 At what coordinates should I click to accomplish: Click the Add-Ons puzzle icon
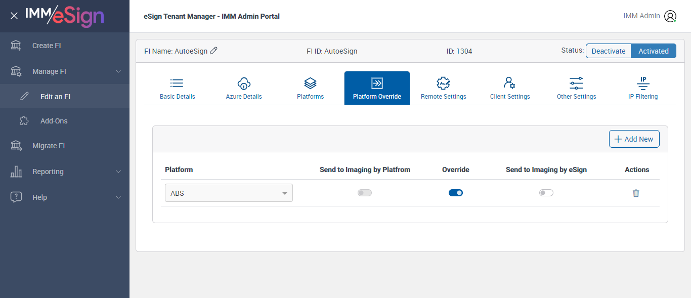pos(24,121)
